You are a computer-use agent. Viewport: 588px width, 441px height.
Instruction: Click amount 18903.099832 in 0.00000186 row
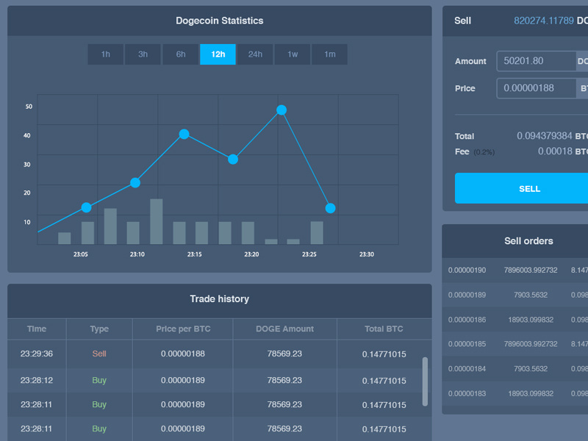click(x=531, y=320)
